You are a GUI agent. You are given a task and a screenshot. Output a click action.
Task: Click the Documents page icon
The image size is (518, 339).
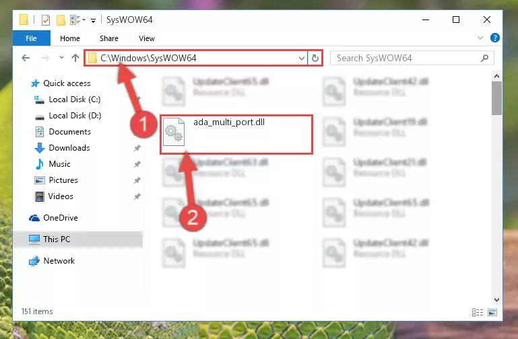pyautogui.click(x=40, y=132)
